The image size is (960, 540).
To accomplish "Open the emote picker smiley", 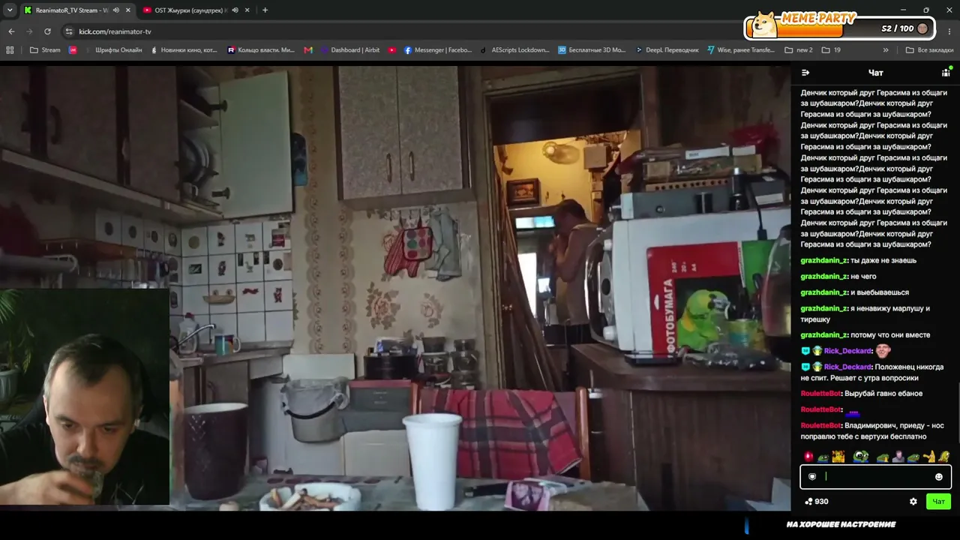I will click(x=938, y=477).
